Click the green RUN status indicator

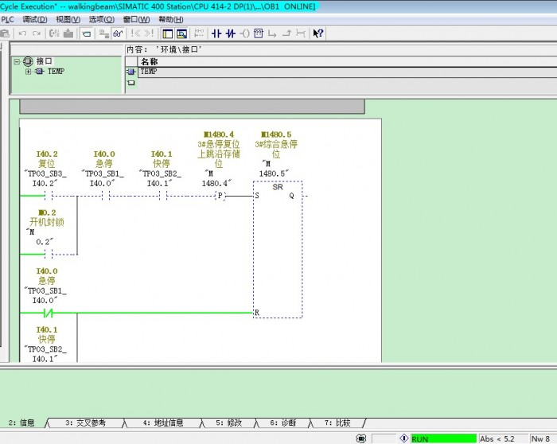pyautogui.click(x=442, y=438)
